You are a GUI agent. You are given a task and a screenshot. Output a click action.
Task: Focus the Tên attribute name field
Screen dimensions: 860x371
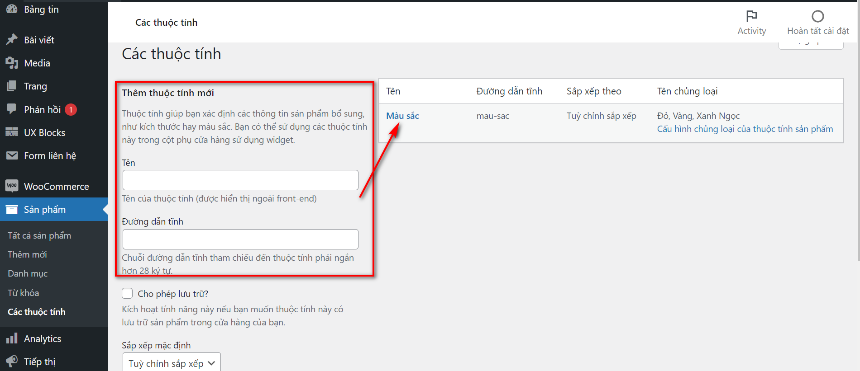tap(240, 180)
